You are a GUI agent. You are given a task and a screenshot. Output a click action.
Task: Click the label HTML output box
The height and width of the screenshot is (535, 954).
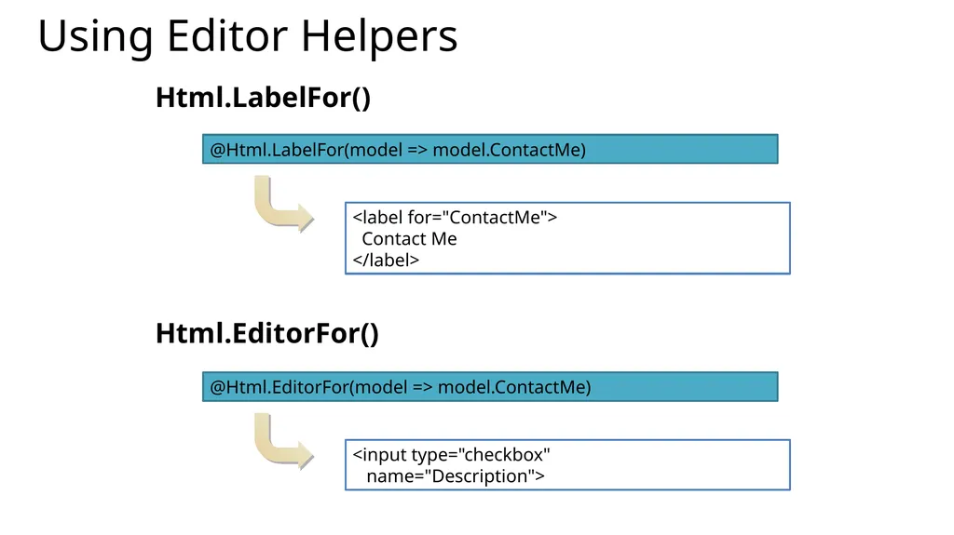point(567,238)
